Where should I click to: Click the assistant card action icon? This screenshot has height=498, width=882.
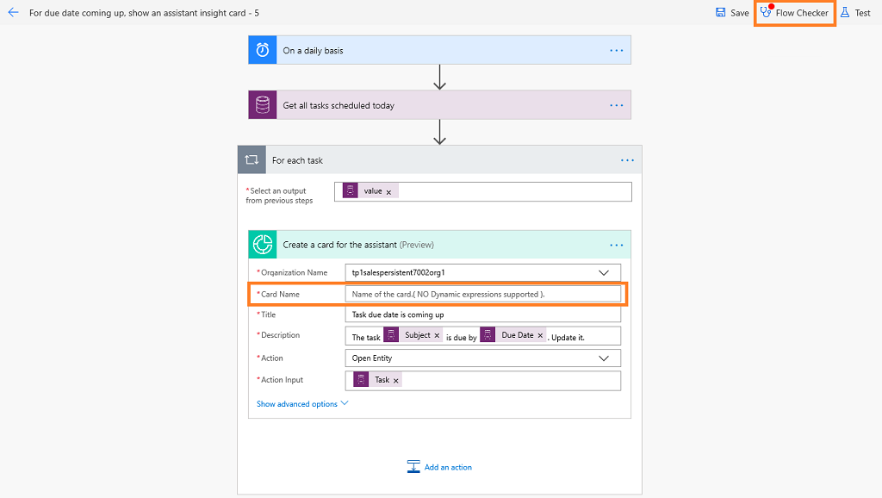click(263, 245)
